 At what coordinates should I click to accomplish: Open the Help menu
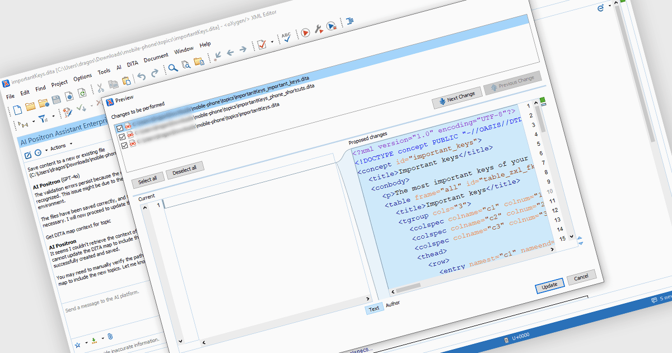tap(206, 44)
